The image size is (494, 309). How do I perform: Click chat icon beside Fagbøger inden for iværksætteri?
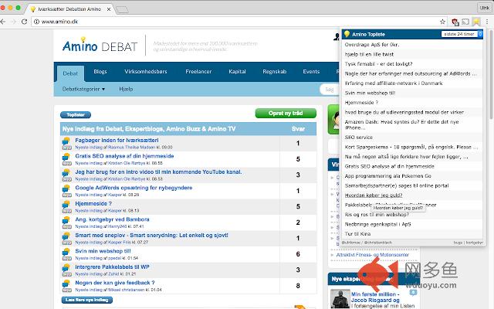[66, 143]
